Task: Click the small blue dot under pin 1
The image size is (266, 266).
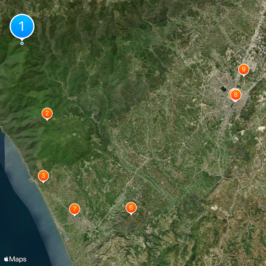Action: tap(22, 43)
